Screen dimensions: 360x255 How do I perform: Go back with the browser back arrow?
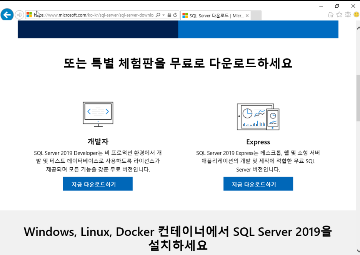click(7, 15)
